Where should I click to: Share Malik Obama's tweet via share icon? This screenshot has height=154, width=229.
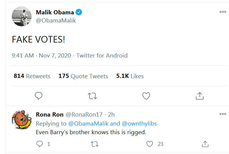(x=200, y=96)
